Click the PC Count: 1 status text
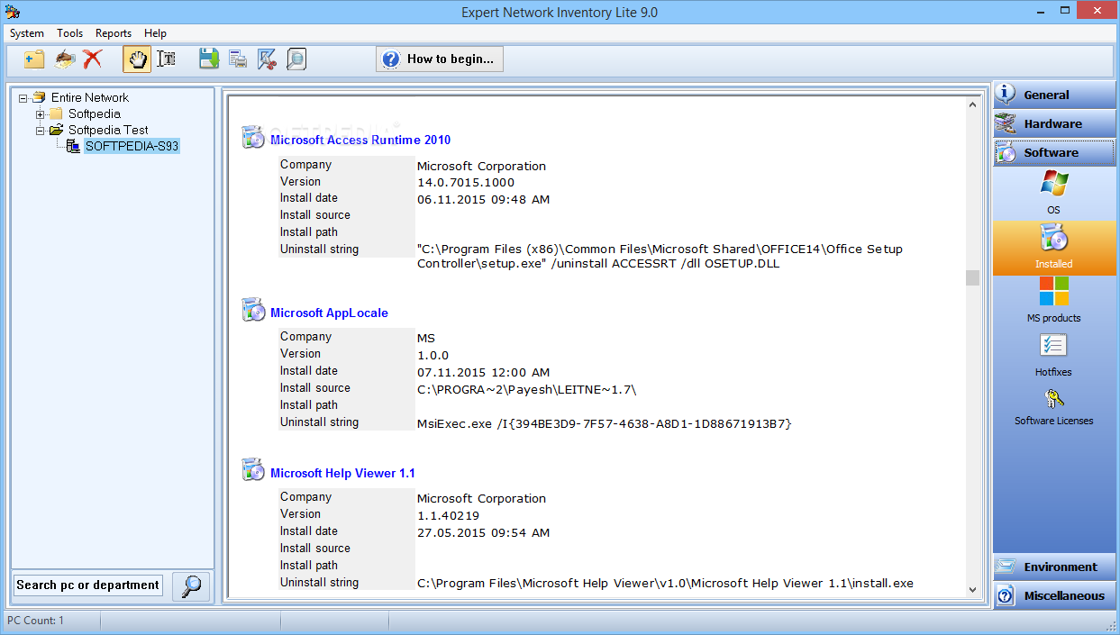 coord(36,621)
